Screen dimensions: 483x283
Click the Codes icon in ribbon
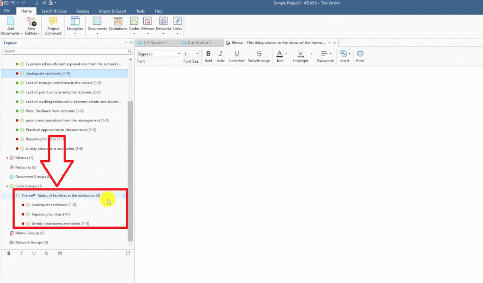134,24
